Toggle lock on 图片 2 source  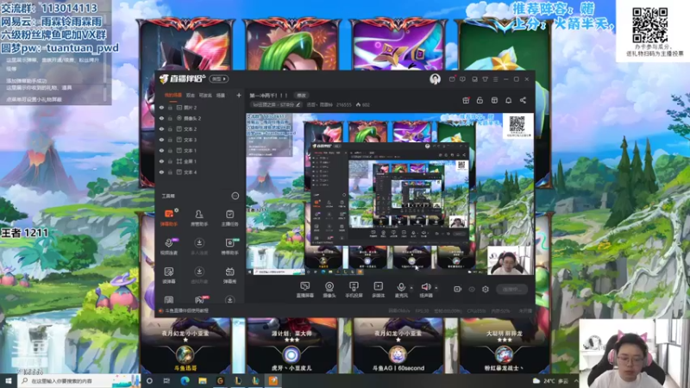coord(170,107)
